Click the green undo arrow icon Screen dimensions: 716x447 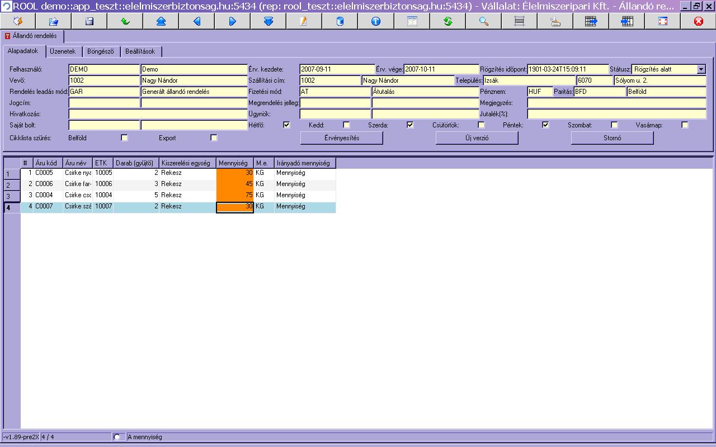point(125,21)
